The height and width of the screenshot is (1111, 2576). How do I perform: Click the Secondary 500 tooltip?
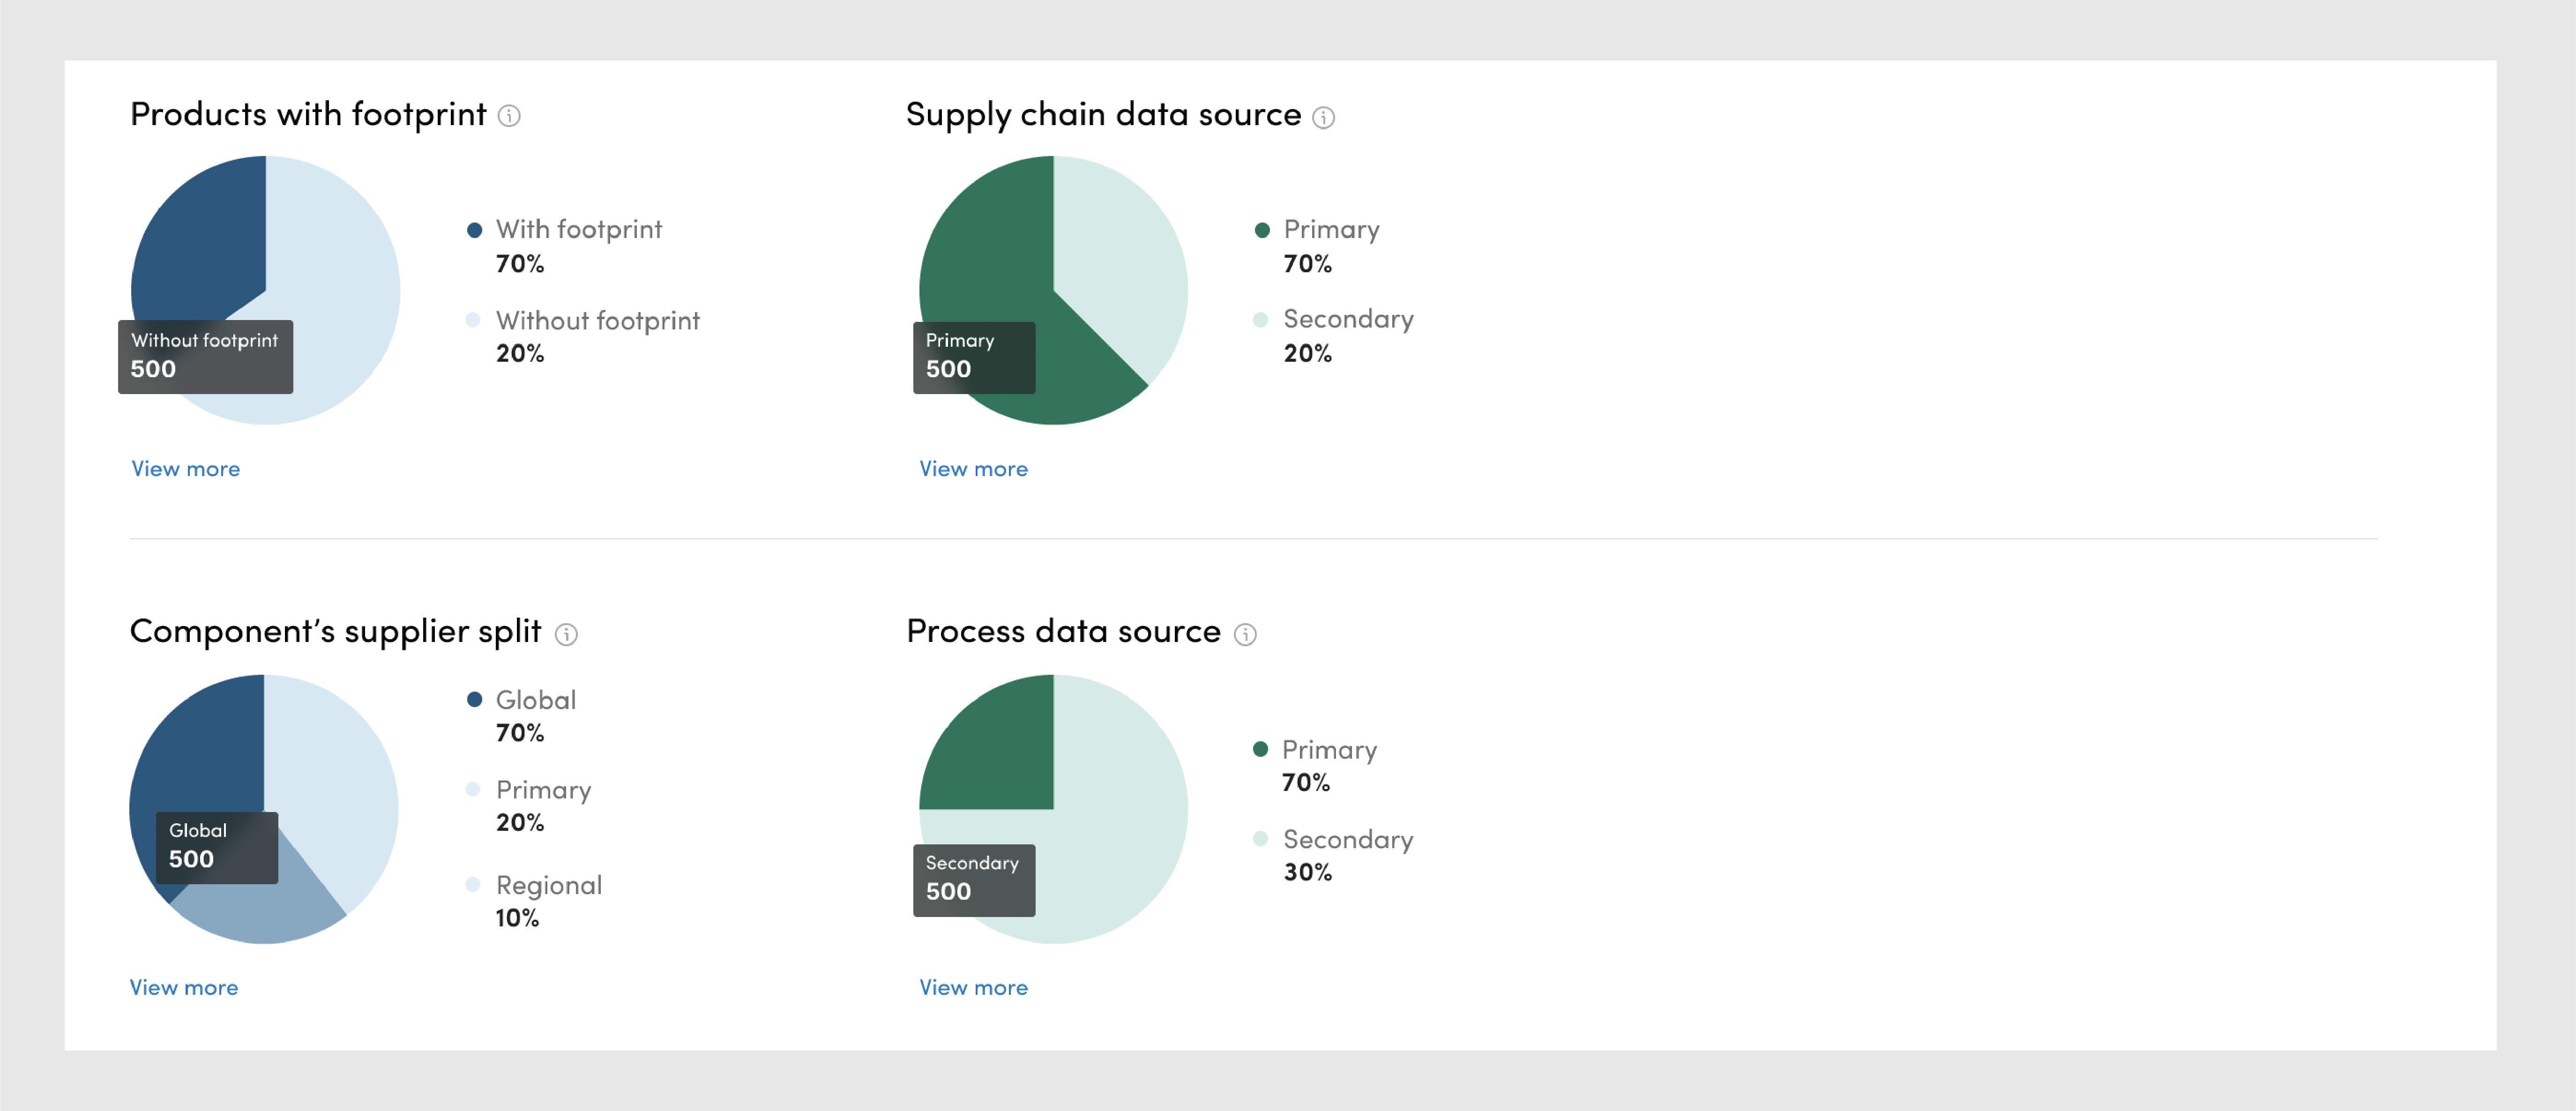[973, 879]
